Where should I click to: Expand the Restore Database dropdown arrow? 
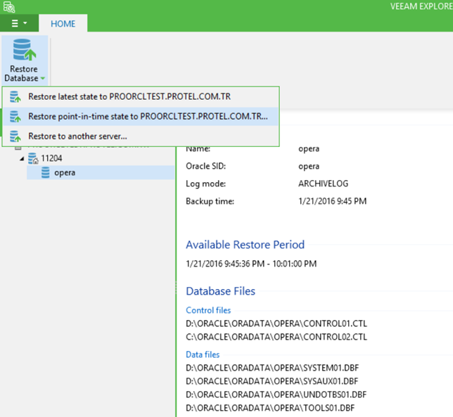tap(42, 79)
